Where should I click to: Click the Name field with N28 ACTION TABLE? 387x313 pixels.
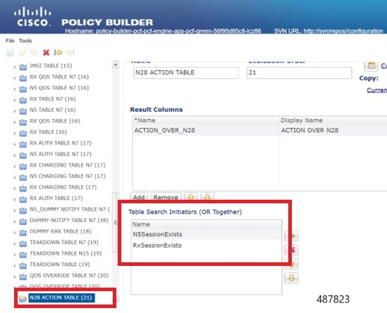(186, 72)
